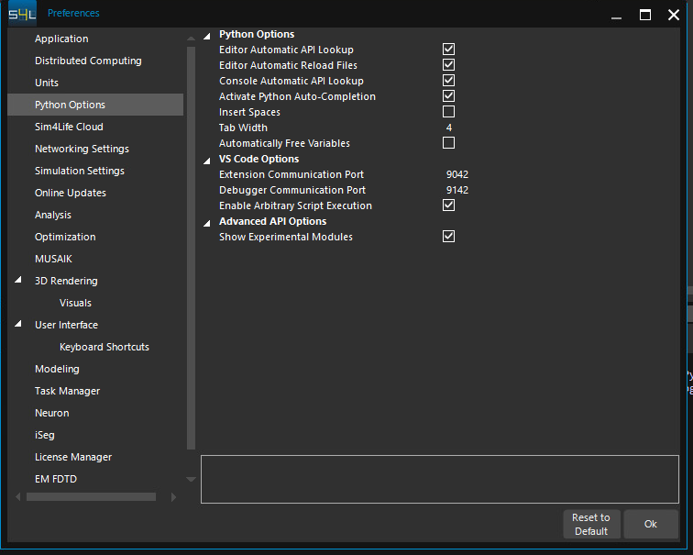
Task: Disable Console Automatic API Lookup
Action: (448, 80)
